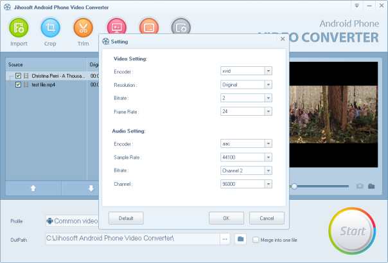Screen dimensions: 388x263
Task: Select the Crop tool icon
Action: 50,28
